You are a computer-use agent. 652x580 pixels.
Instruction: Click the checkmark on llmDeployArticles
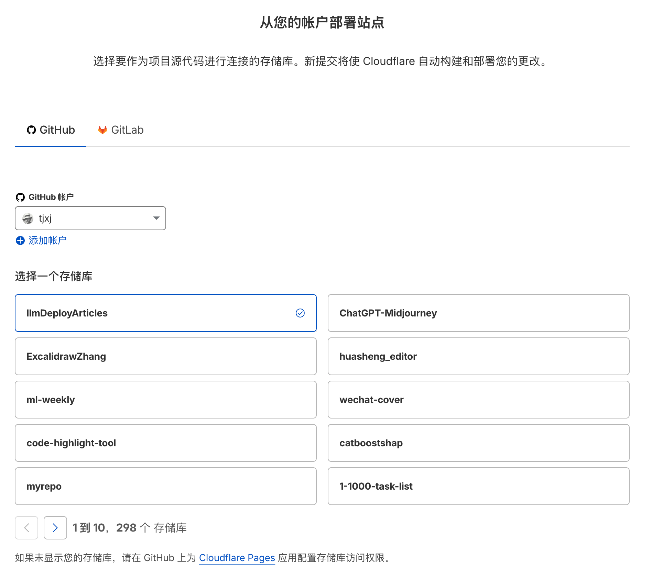(300, 313)
